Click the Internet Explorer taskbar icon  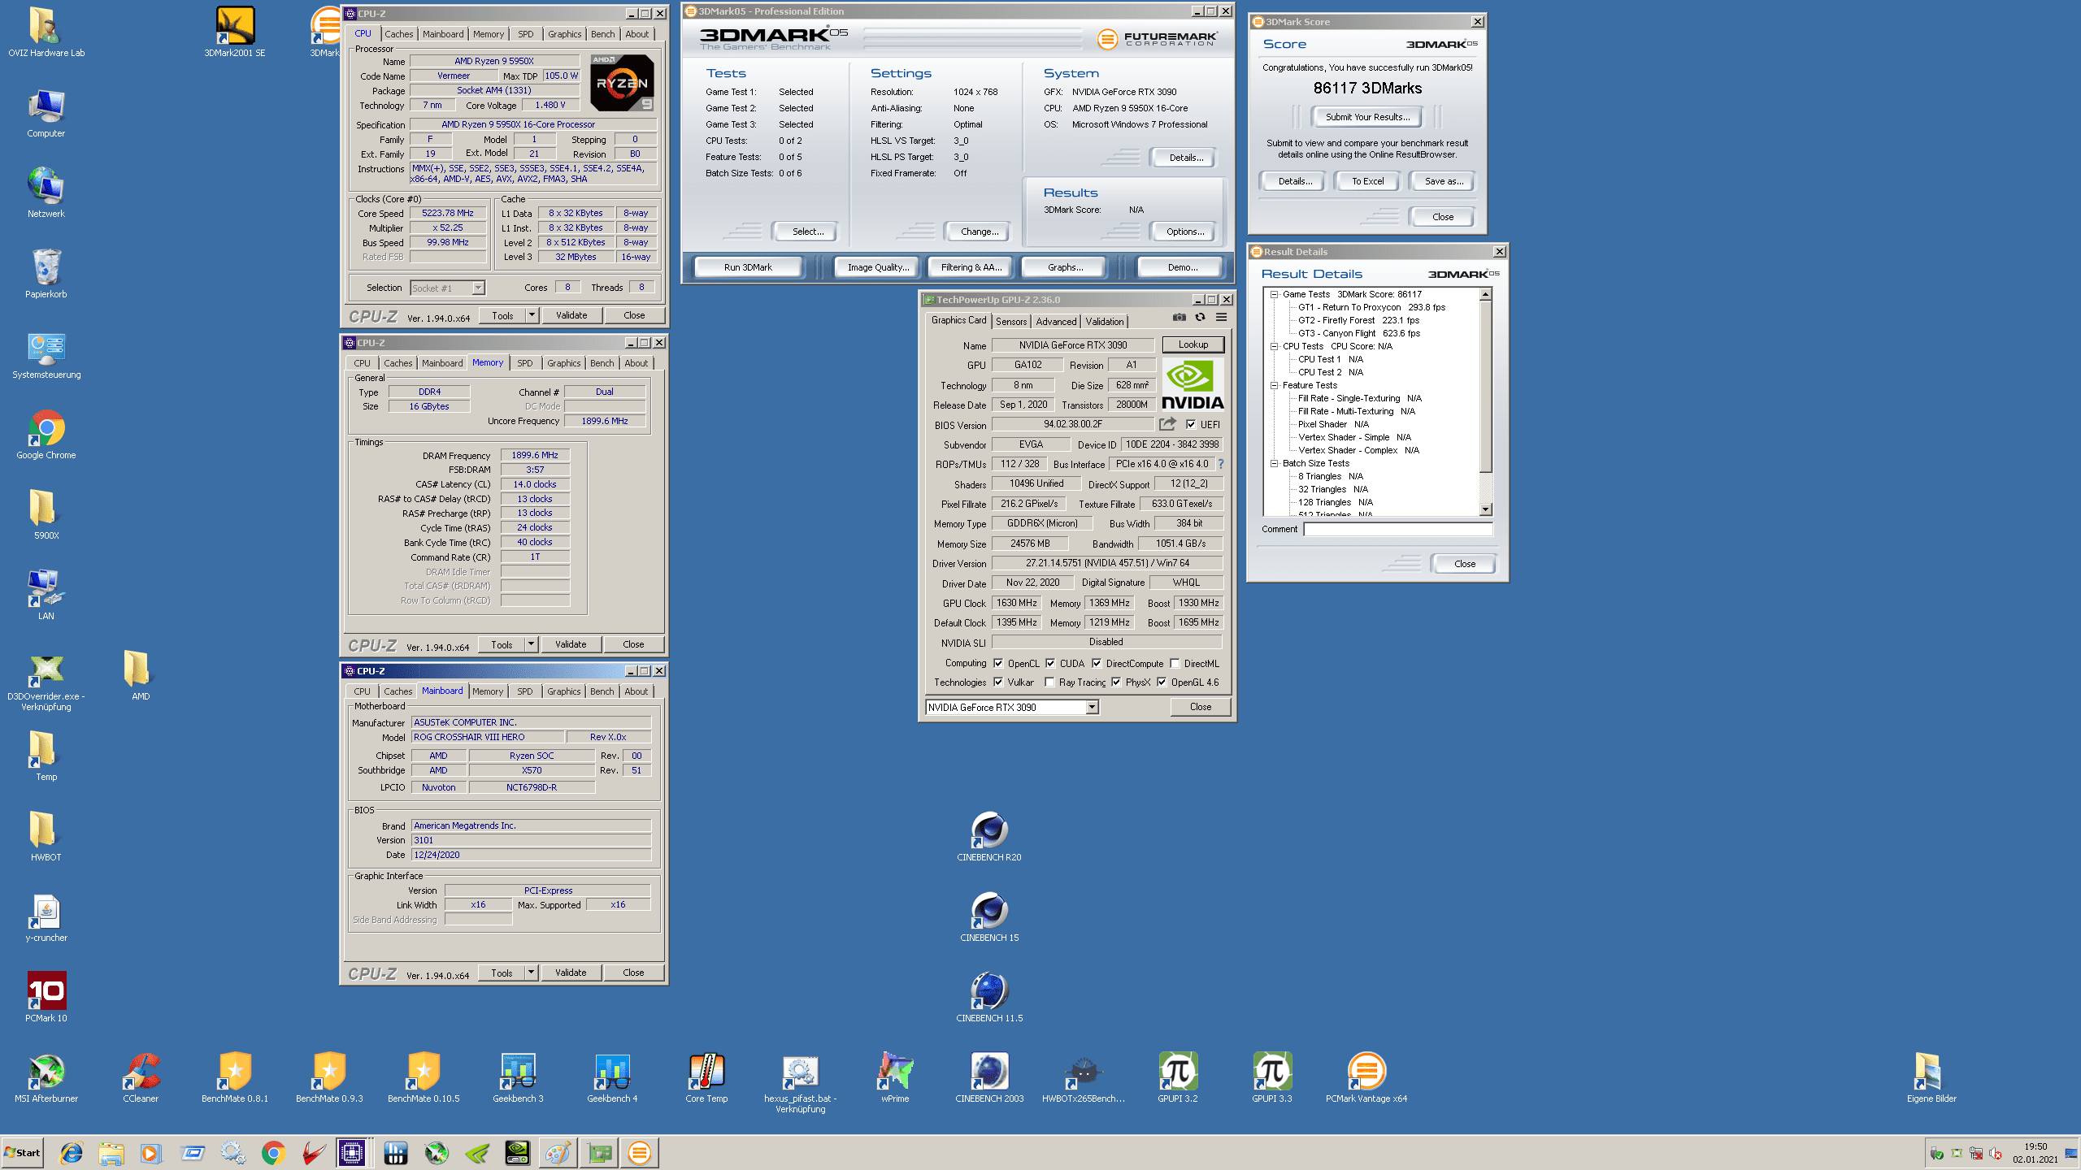pyautogui.click(x=72, y=1152)
